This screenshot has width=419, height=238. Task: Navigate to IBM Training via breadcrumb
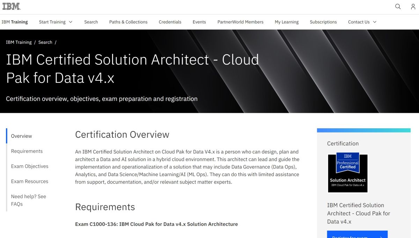click(19, 42)
